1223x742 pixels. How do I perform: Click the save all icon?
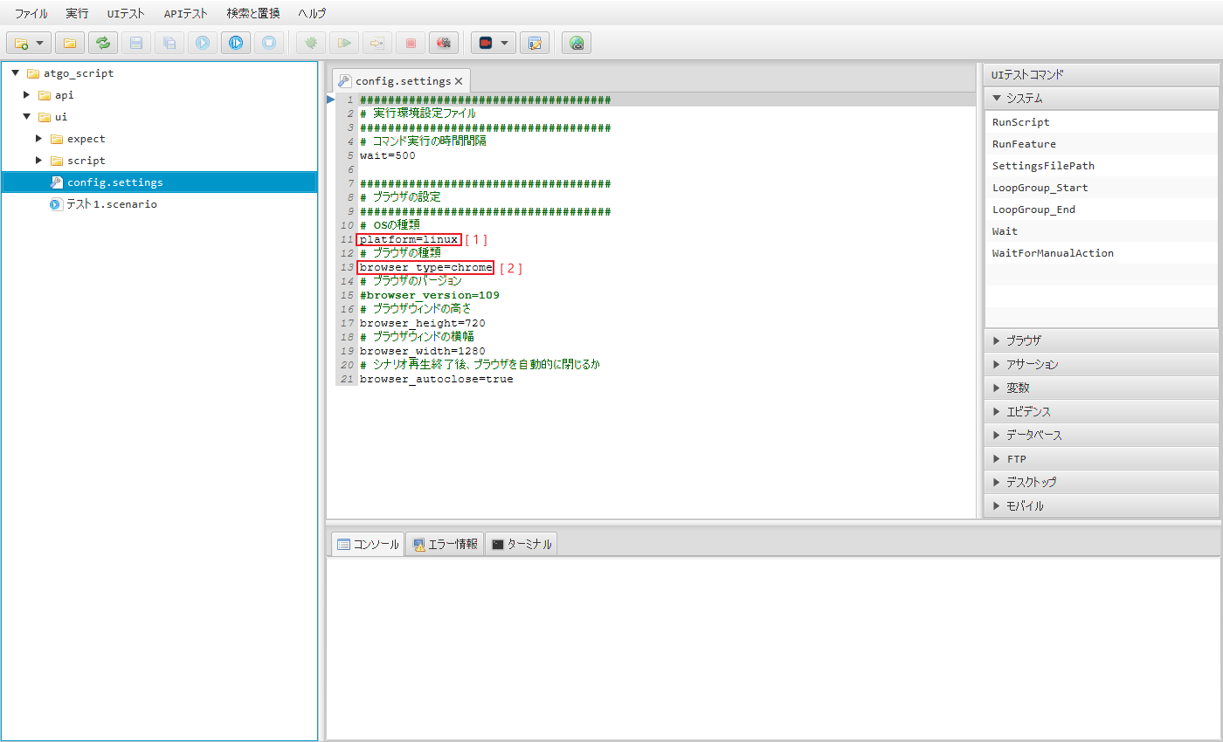point(169,43)
